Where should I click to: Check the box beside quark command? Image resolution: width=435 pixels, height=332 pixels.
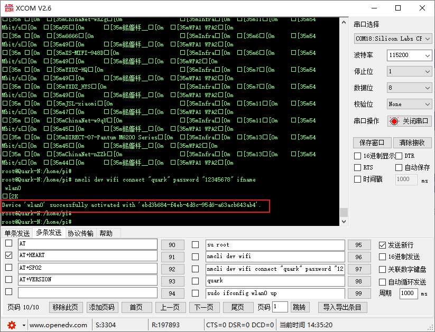[x=196, y=281]
